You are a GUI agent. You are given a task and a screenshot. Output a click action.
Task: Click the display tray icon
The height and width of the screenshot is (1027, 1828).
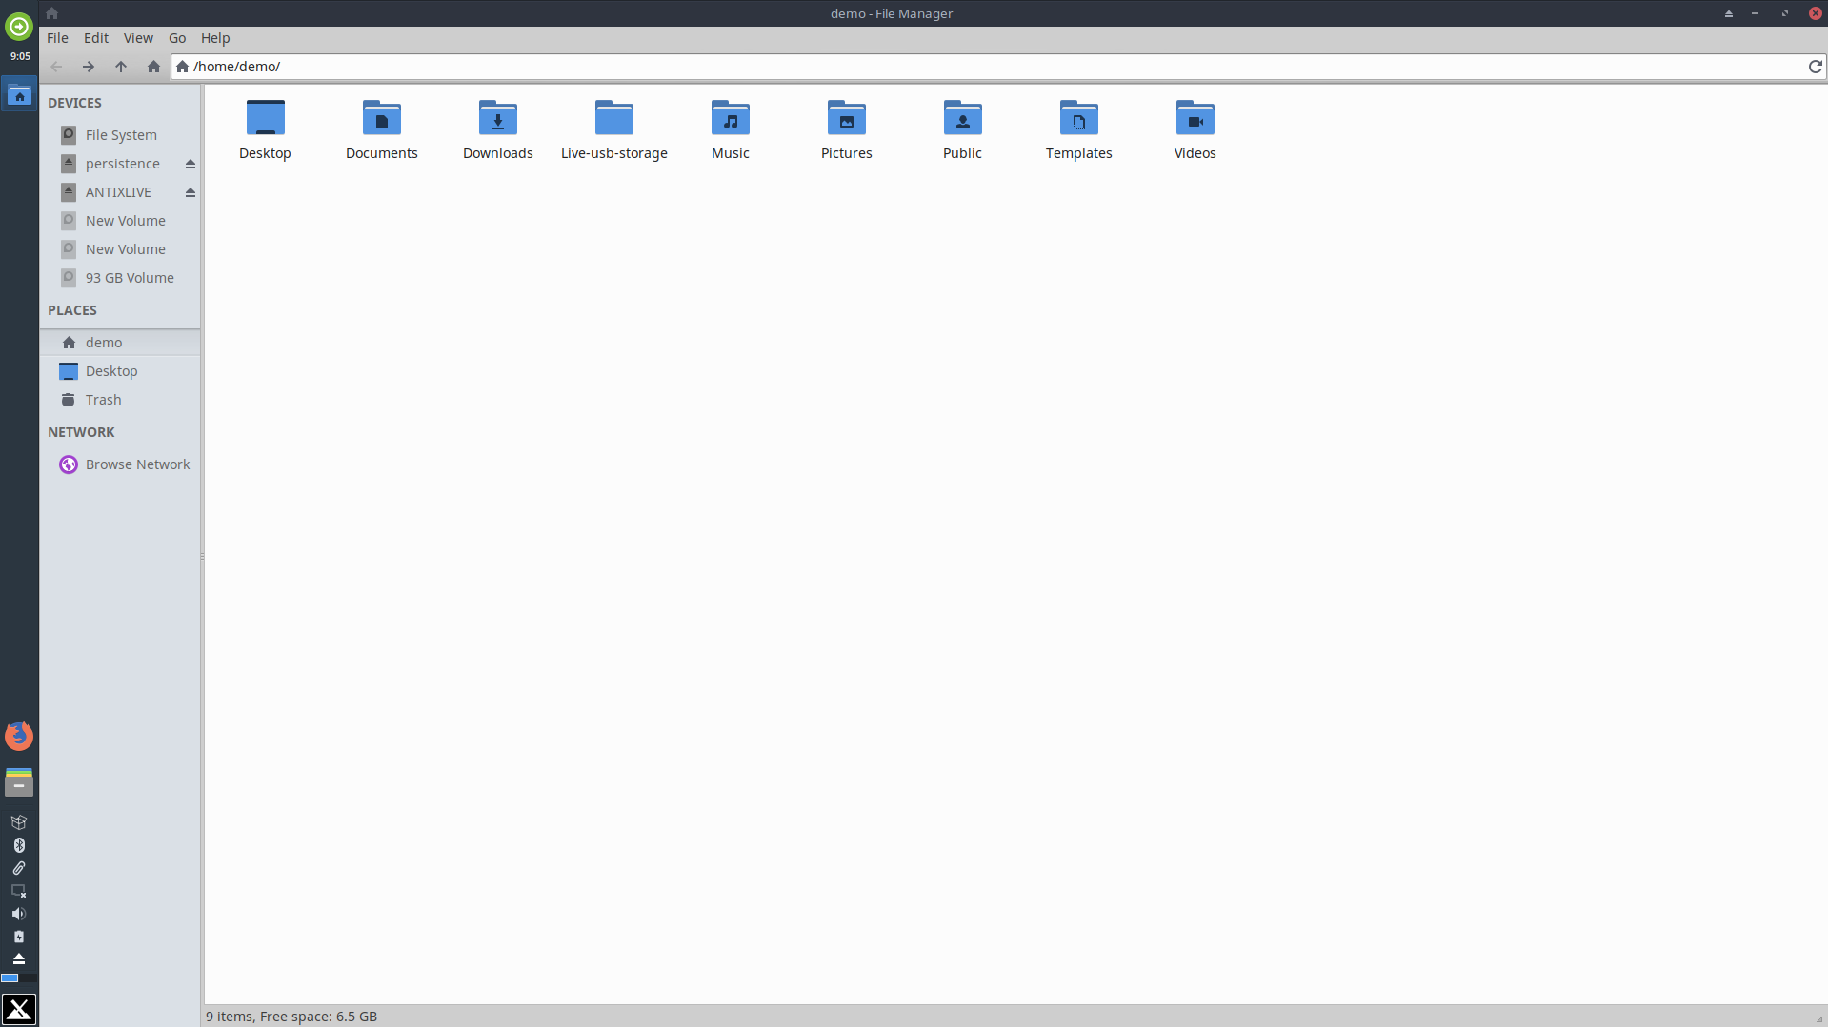click(19, 891)
